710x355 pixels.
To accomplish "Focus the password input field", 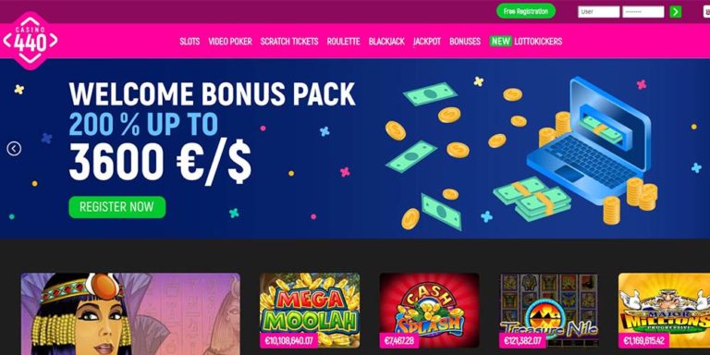I will pyautogui.click(x=643, y=12).
